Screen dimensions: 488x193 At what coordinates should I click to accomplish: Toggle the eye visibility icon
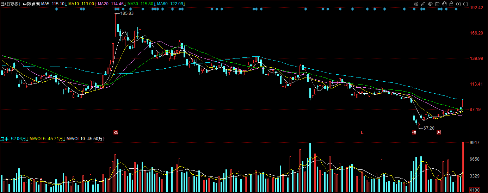tap(430, 4)
